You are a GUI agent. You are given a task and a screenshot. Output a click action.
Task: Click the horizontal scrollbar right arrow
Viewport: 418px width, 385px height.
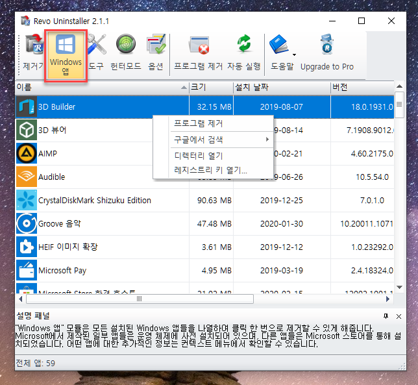pos(388,299)
